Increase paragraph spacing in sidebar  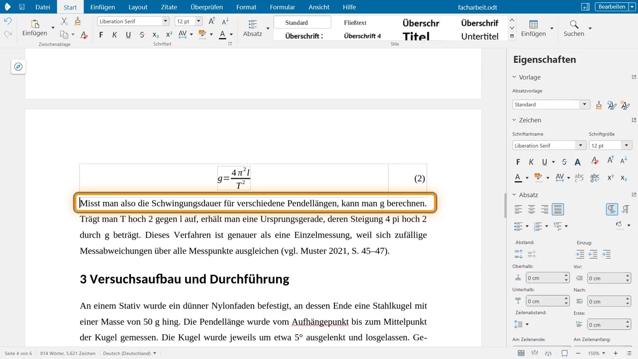pyautogui.click(x=518, y=254)
